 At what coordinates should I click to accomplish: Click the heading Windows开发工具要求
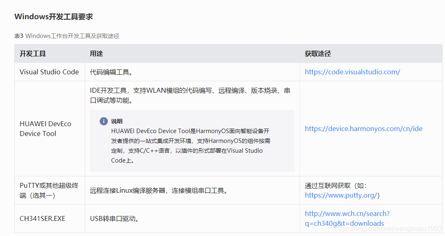point(54,17)
